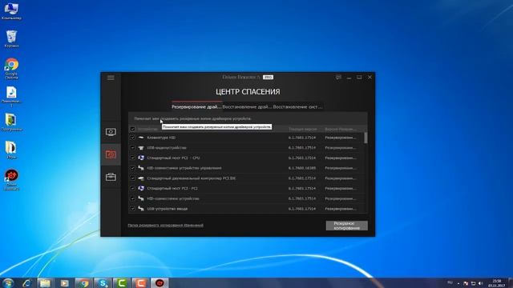This screenshot has width=513, height=288.
Task: Uncheck the Клавиатура HID checkbox
Action: click(x=132, y=138)
